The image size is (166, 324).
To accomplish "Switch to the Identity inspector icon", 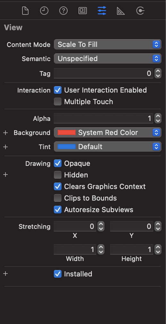I will pyautogui.click(x=83, y=11).
